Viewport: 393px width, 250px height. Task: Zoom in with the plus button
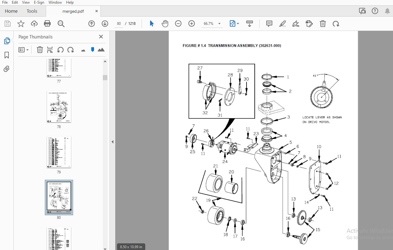click(192, 24)
